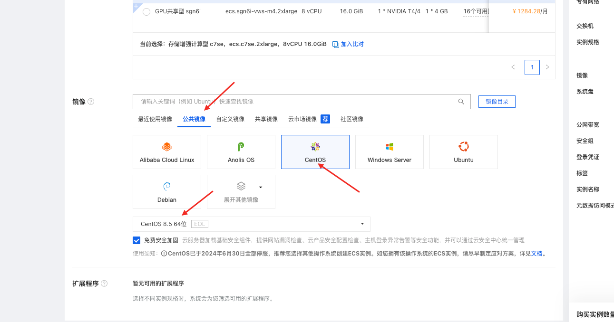Click the warning icon in 使用须知 notice
The height and width of the screenshot is (322, 614).
point(164,254)
